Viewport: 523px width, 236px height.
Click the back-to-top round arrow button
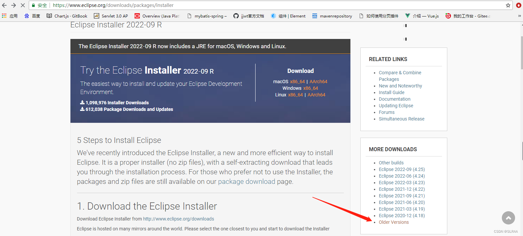tap(508, 218)
